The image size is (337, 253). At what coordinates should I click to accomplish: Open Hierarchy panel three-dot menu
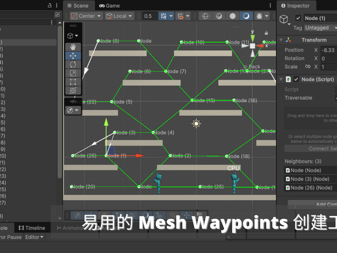click(x=56, y=5)
